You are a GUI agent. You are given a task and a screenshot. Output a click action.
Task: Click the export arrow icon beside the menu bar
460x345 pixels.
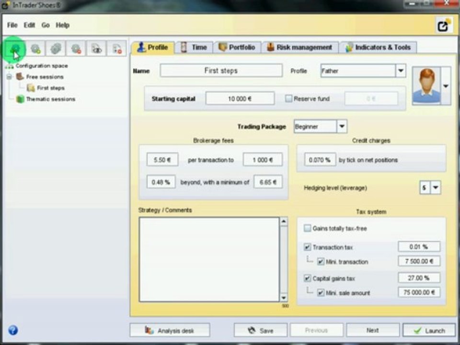click(444, 26)
